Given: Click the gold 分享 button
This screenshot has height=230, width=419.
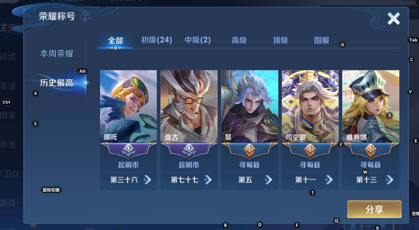Looking at the screenshot, I should coord(374,209).
